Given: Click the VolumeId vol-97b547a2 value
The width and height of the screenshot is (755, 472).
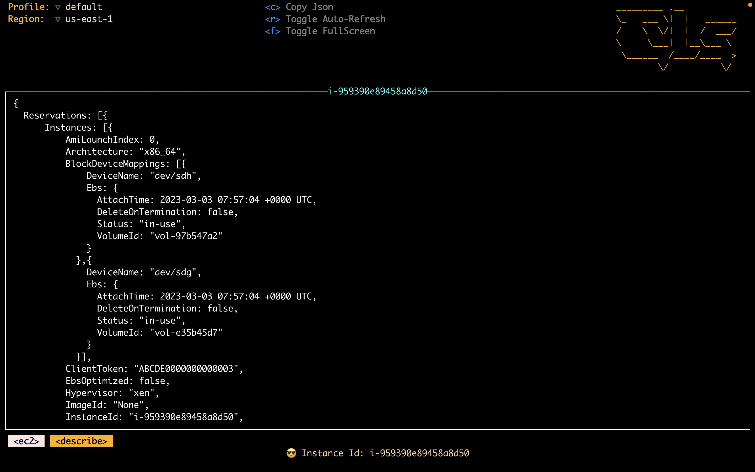Looking at the screenshot, I should click(186, 236).
